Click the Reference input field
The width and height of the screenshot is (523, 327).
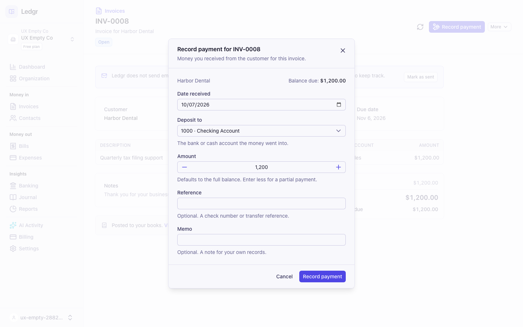(261, 203)
